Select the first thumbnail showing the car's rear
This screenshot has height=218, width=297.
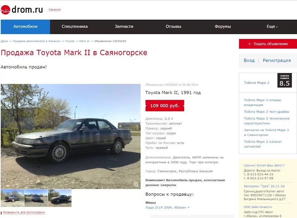pos(12,198)
